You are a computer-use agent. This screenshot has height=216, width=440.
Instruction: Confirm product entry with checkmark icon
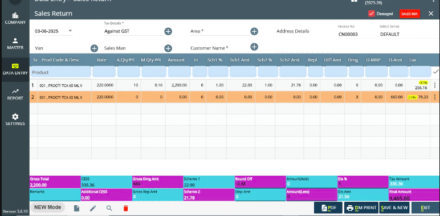[435, 72]
